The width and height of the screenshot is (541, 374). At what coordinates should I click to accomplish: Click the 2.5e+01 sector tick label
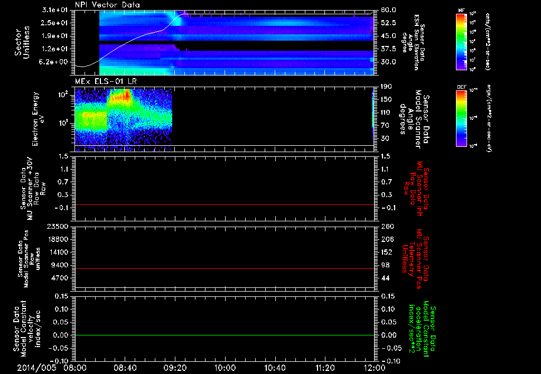(x=55, y=23)
